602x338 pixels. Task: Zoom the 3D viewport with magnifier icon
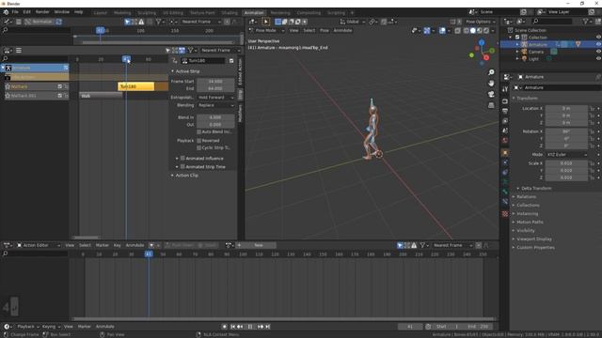[491, 72]
